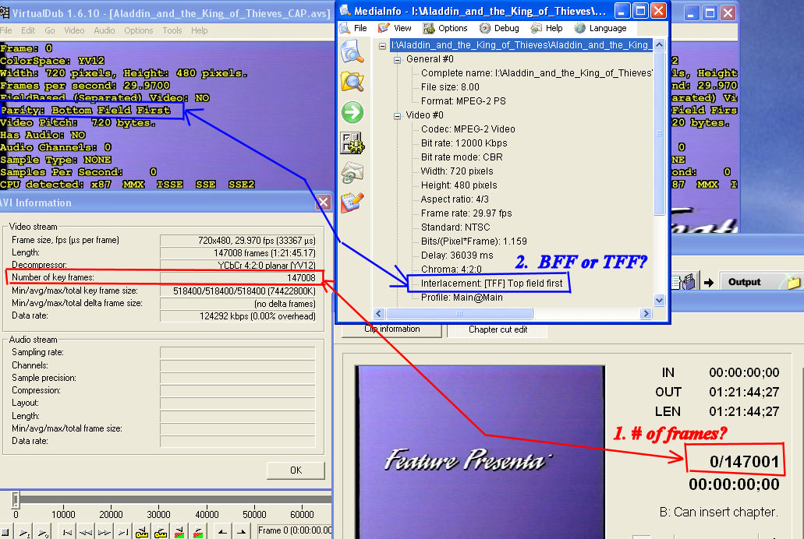Click the envelope website icon in MediaInfo sidebar
The width and height of the screenshot is (804, 539).
click(352, 173)
